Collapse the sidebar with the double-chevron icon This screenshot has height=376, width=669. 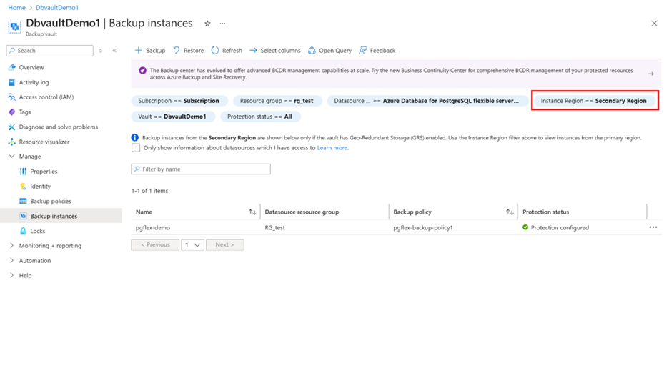coord(114,50)
